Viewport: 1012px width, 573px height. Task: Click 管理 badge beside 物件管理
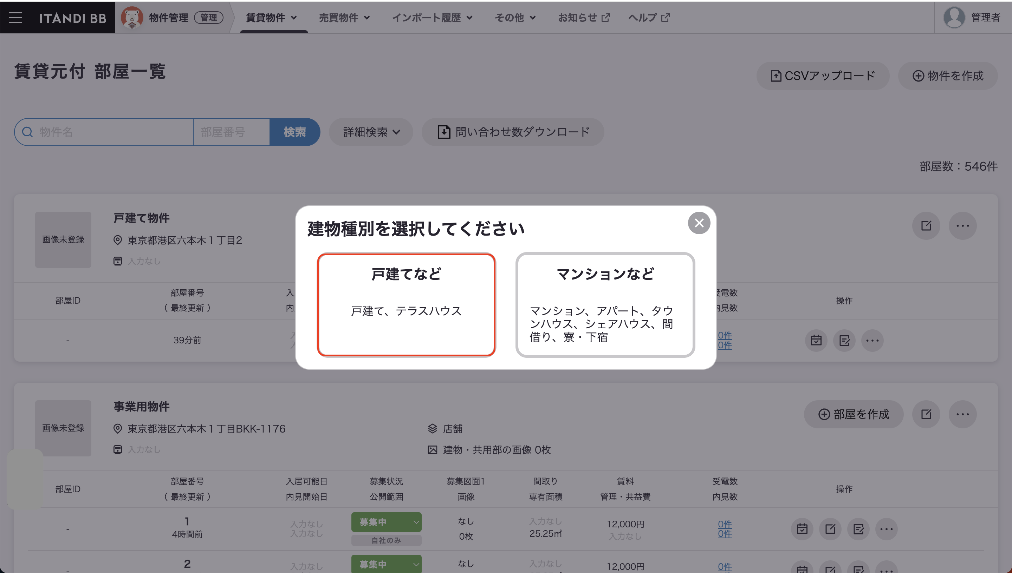[209, 18]
